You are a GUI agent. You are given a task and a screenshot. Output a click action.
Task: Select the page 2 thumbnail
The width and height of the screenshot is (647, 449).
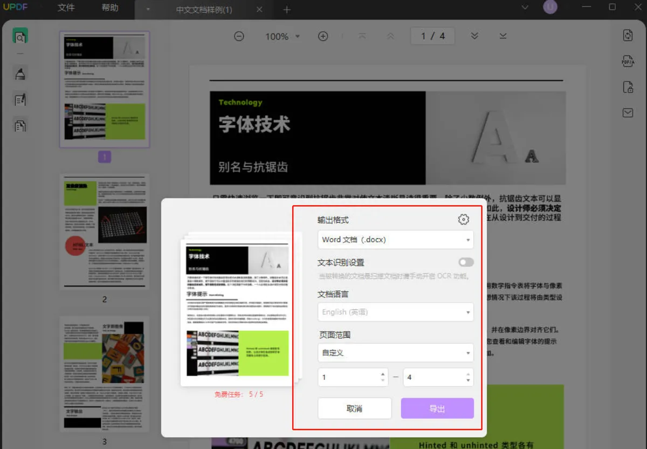tap(105, 232)
